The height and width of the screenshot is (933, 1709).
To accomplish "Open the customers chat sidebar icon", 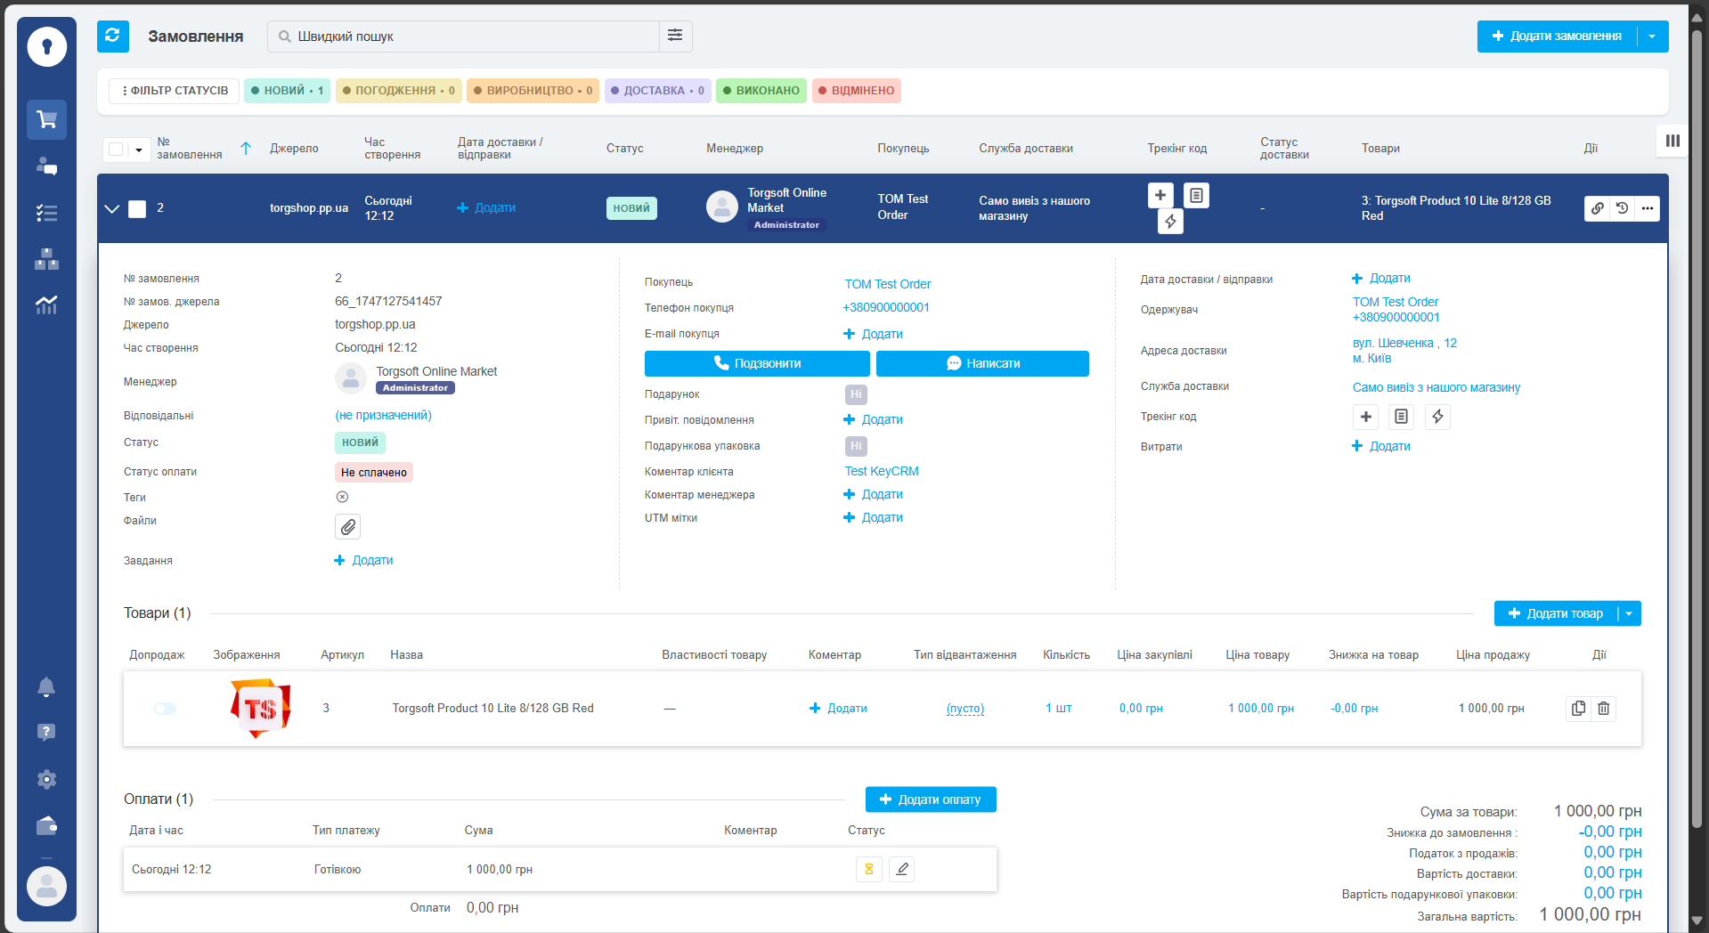I will pos(46,166).
